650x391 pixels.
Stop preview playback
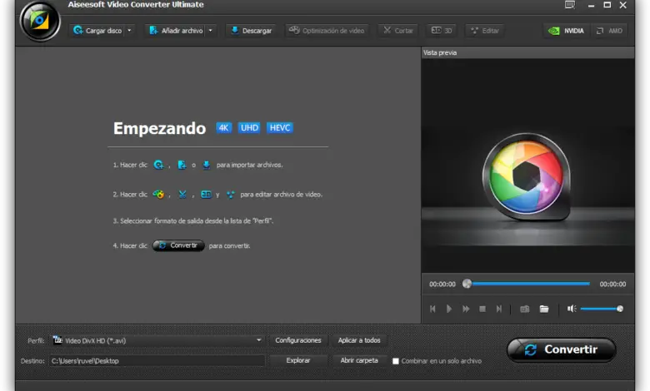point(482,309)
